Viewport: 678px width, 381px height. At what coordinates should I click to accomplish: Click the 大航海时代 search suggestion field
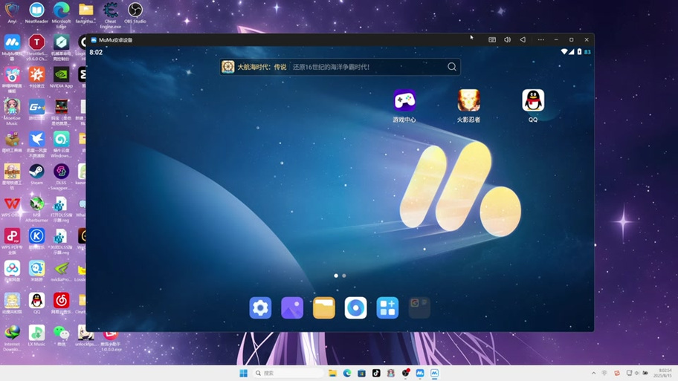pyautogui.click(x=340, y=67)
